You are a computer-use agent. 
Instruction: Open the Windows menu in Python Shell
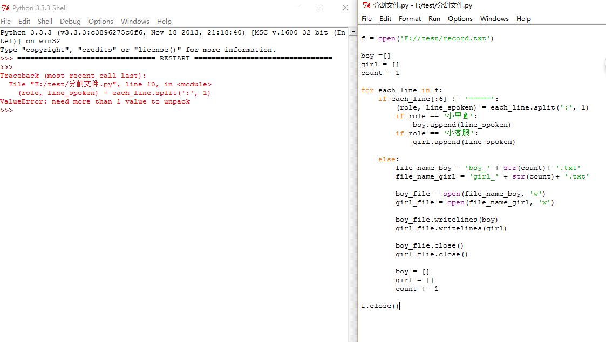[135, 22]
